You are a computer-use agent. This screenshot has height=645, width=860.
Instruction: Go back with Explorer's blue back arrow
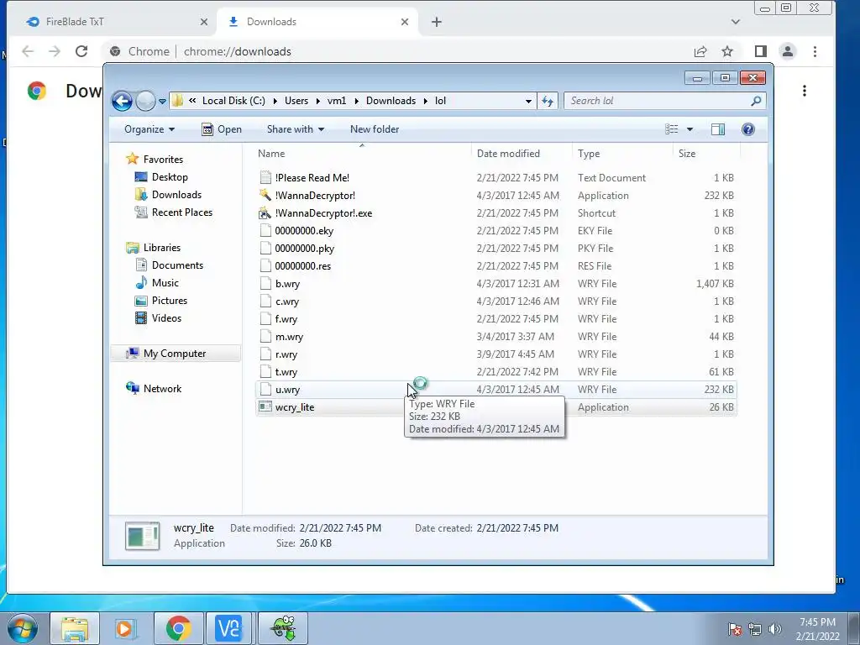pos(122,101)
